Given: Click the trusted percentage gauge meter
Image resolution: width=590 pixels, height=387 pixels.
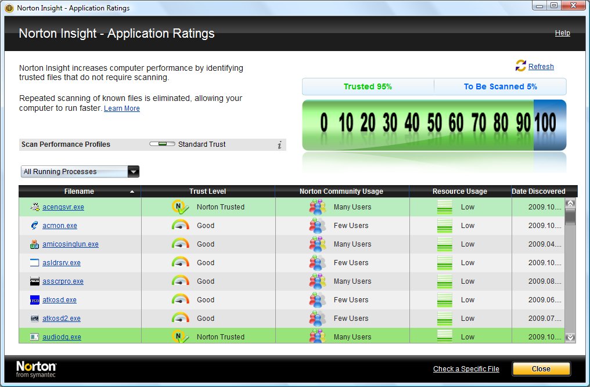Looking at the screenshot, I should [x=434, y=125].
